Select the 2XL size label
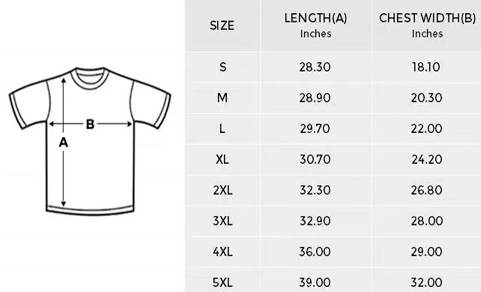Screen dimensions: 481x292 [x=222, y=190]
